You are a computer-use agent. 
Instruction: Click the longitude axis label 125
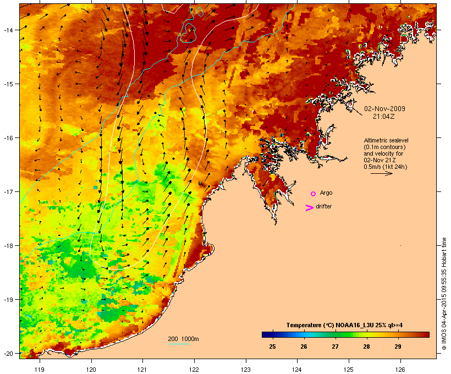pyautogui.click(x=349, y=370)
